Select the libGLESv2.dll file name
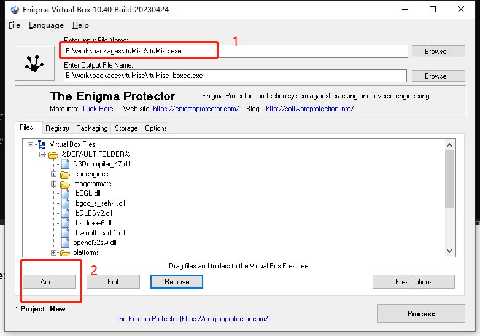 point(93,213)
